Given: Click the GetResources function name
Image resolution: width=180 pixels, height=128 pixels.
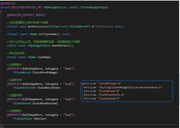Looking at the screenshot, I should [37, 27].
